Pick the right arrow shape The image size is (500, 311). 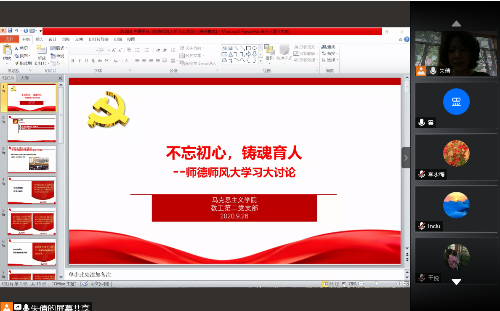tap(248, 54)
